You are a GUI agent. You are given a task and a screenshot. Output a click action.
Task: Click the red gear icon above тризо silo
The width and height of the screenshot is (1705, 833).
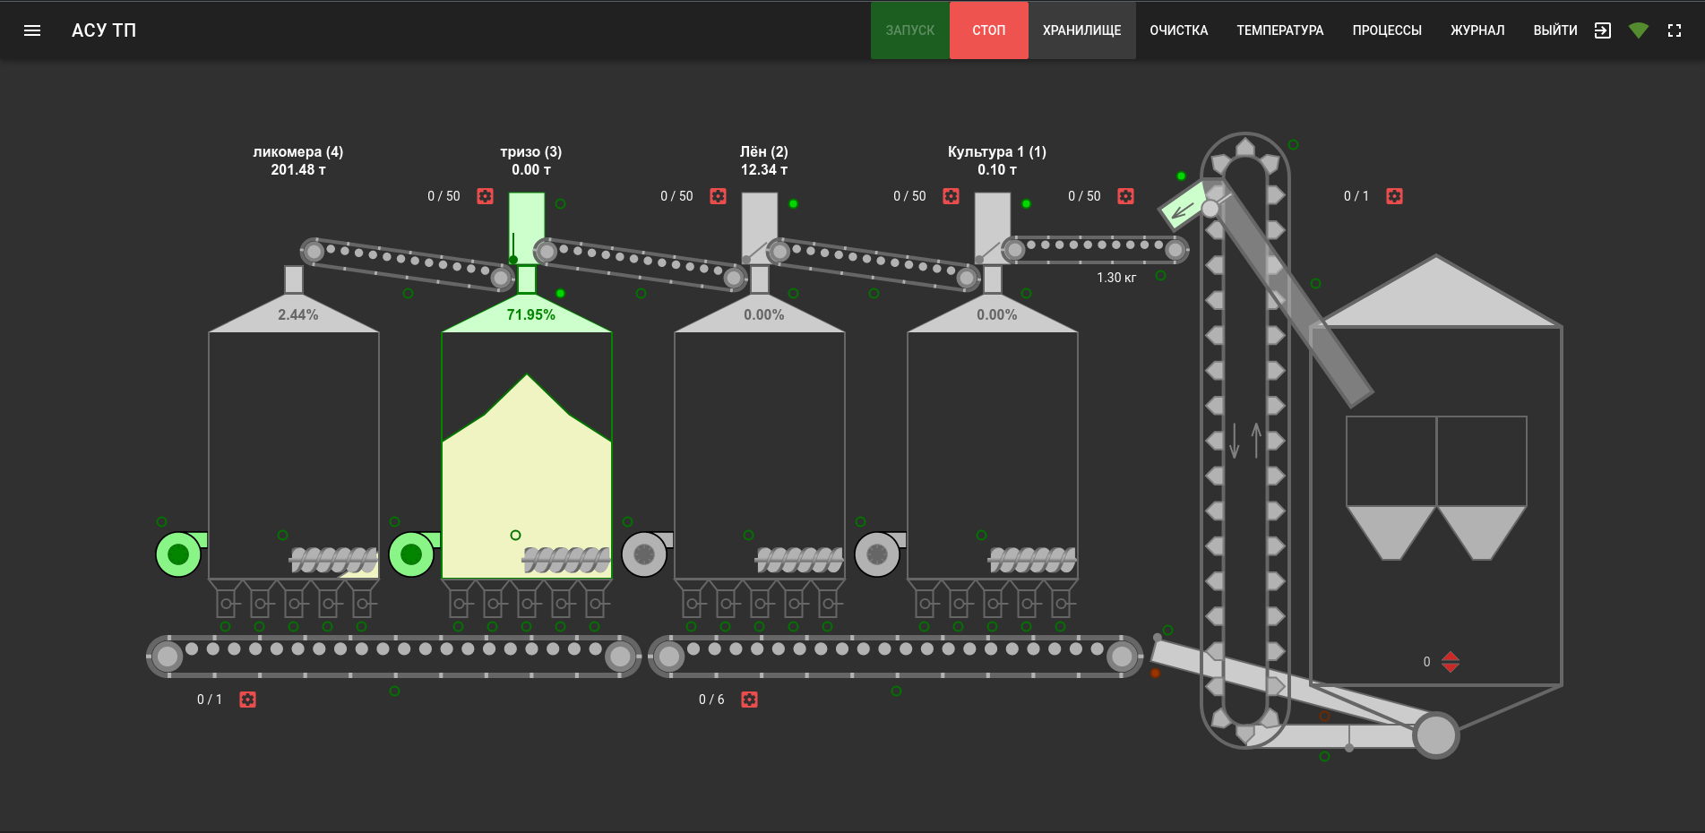718,196
